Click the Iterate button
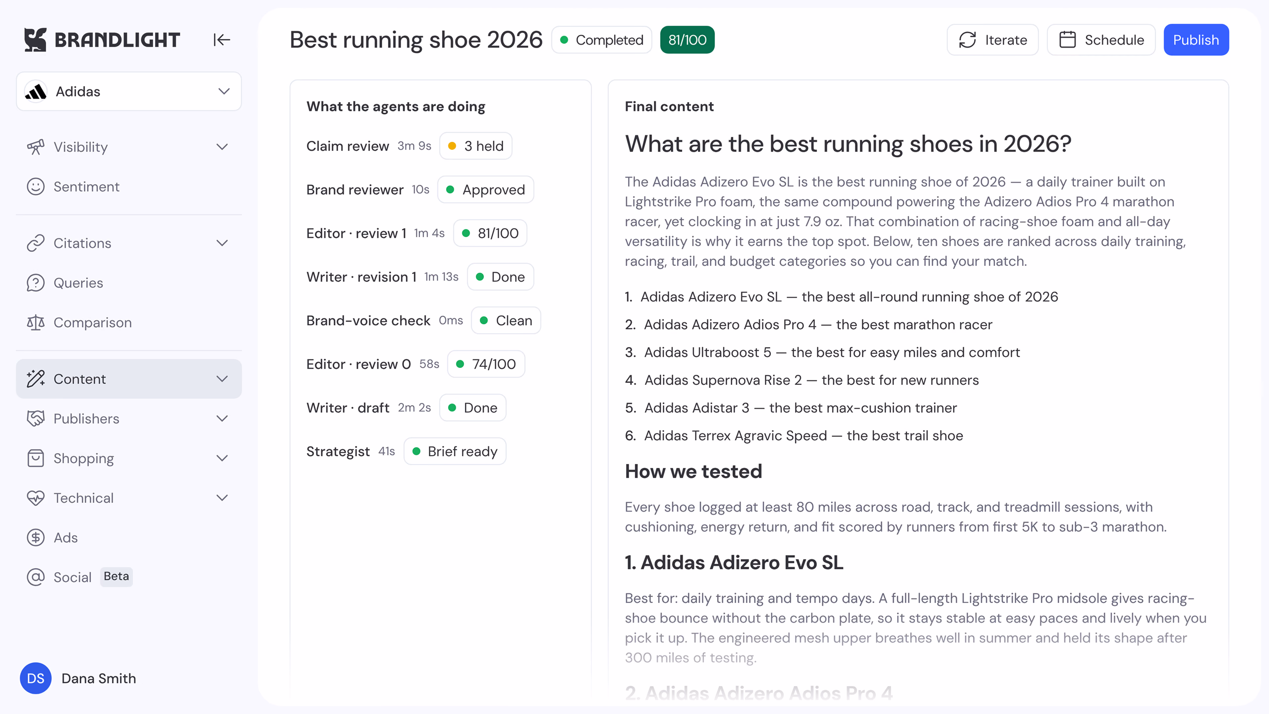Screen dimensions: 1269x714 click(992, 40)
